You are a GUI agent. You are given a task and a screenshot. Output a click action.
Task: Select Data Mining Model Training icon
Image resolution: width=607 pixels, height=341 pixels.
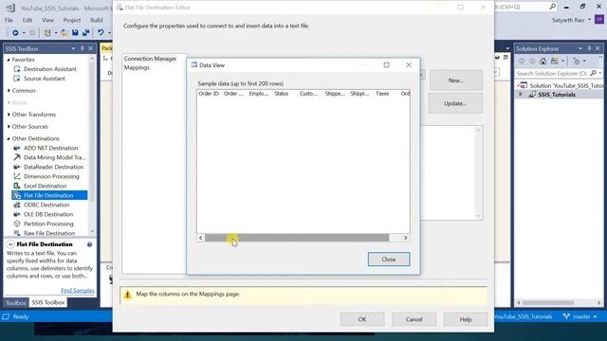pos(17,157)
